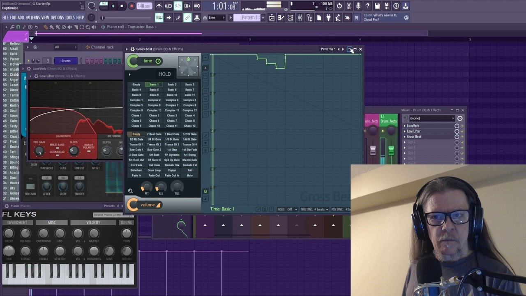Expand the Low Lifter mixer slot arrow

coord(405,131)
